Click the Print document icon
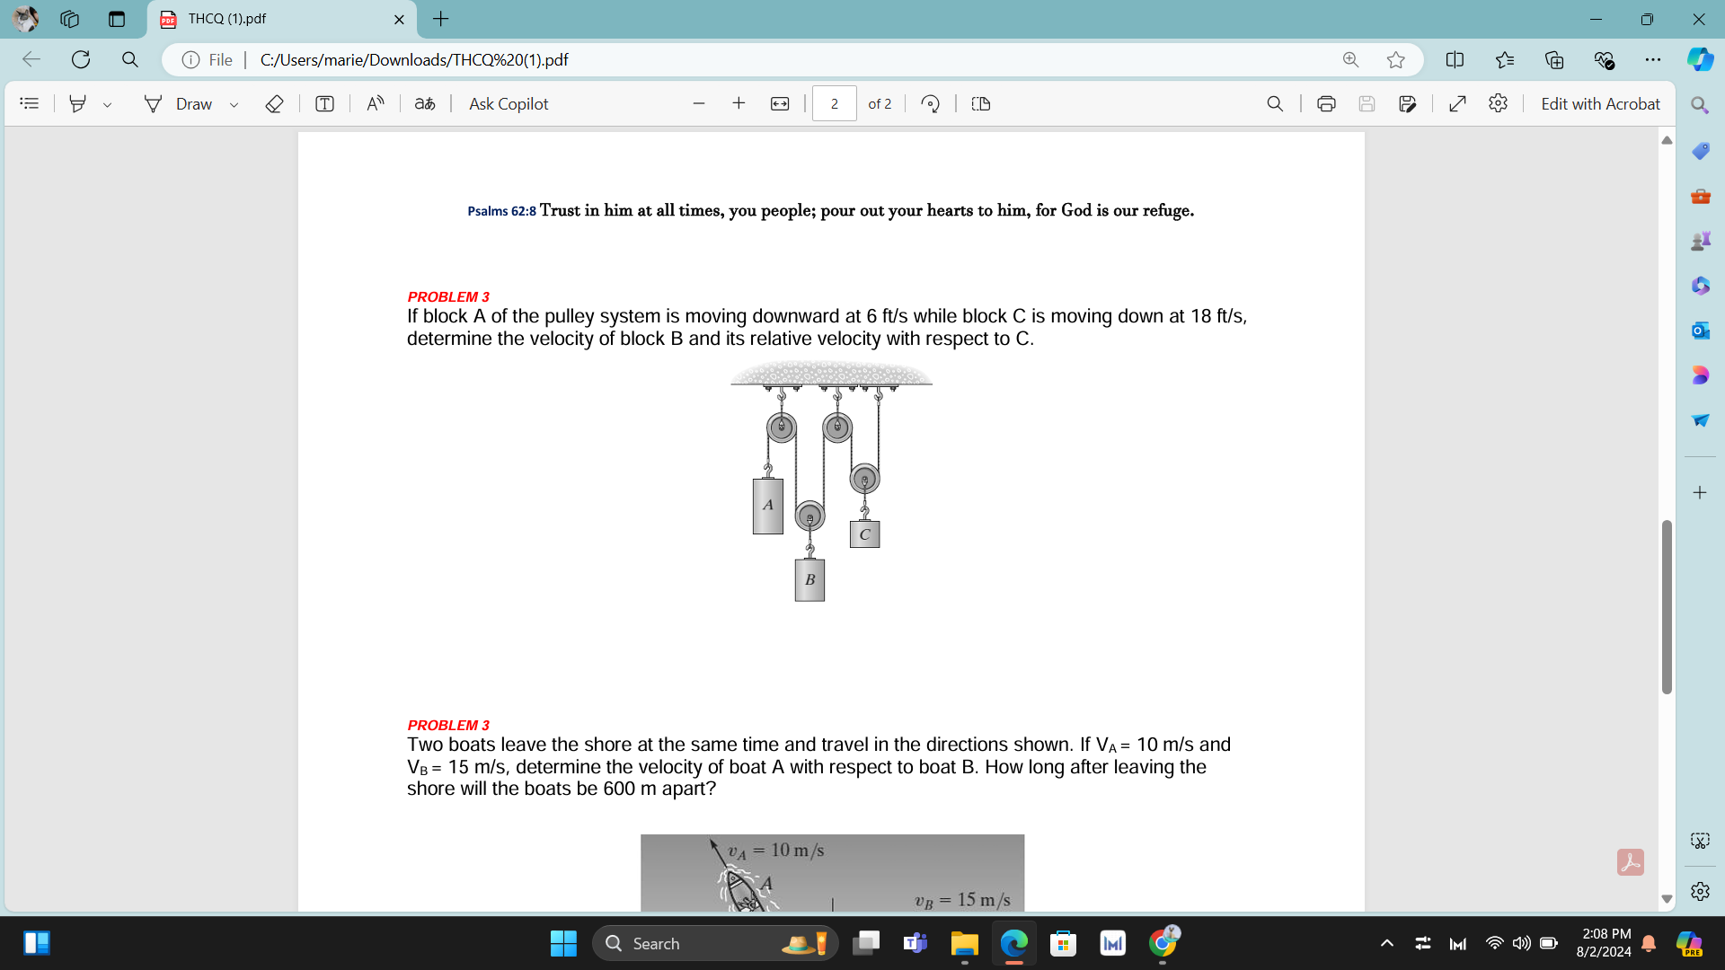1725x970 pixels. click(x=1326, y=104)
